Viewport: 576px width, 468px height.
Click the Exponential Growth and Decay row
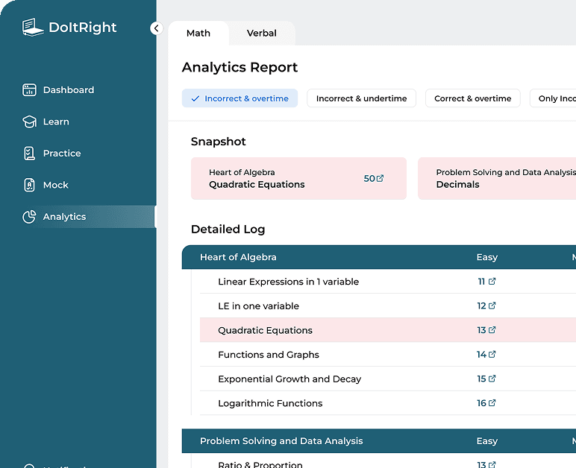pyautogui.click(x=289, y=379)
